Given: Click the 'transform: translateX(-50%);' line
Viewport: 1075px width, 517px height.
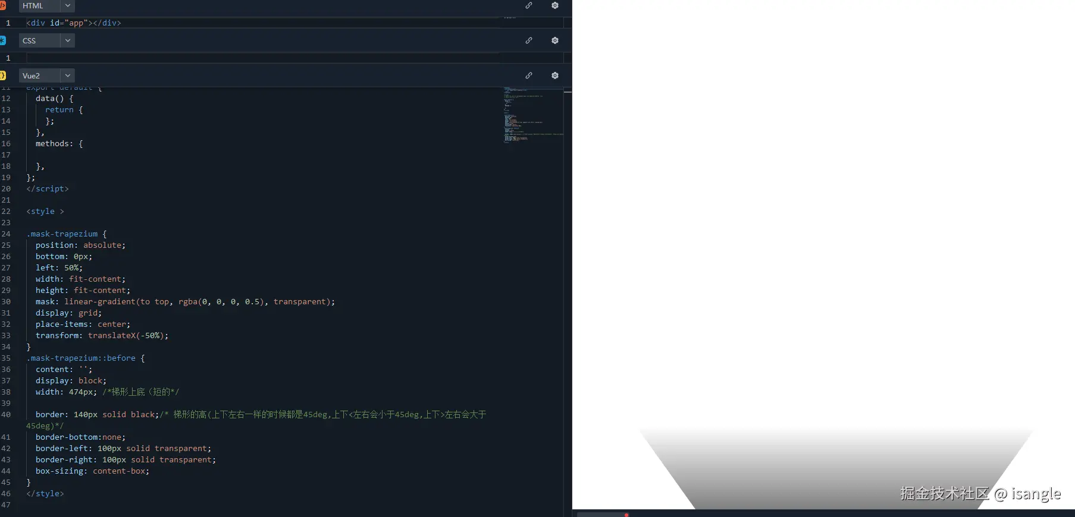Looking at the screenshot, I should point(102,335).
